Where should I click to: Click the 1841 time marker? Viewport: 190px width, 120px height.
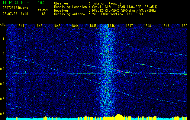click(x=21, y=25)
